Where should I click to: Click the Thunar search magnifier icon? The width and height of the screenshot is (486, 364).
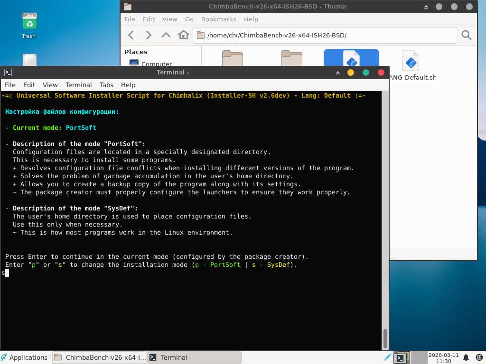click(466, 35)
